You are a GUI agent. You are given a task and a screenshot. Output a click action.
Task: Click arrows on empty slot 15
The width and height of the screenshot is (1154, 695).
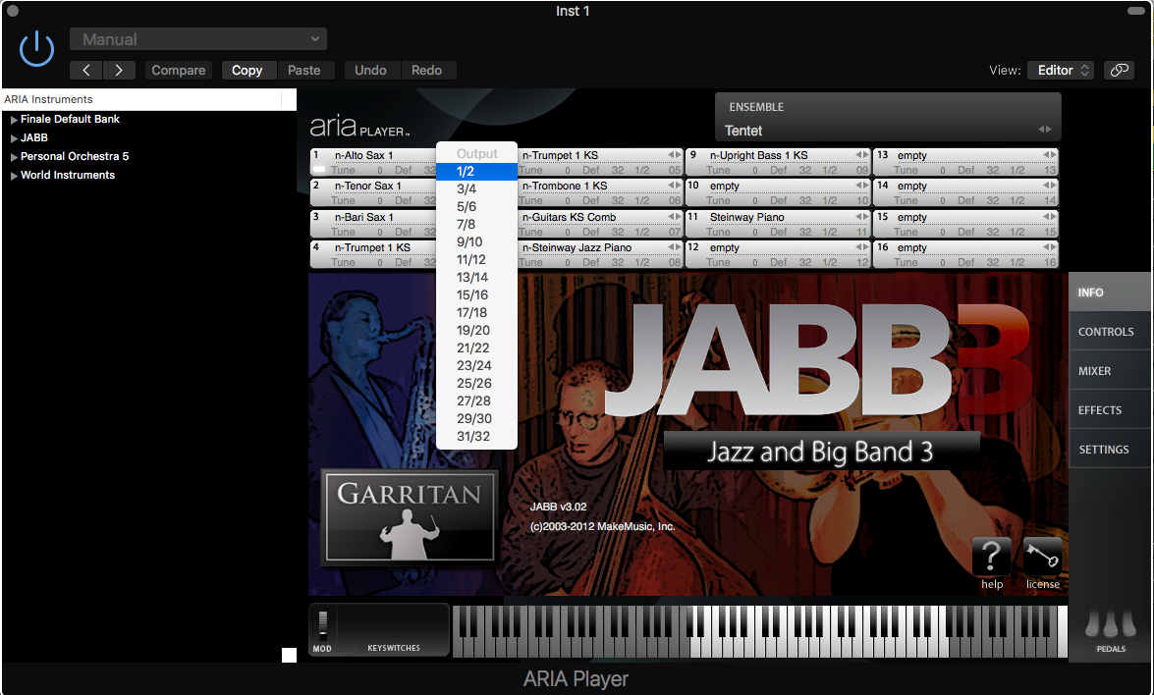click(1050, 217)
